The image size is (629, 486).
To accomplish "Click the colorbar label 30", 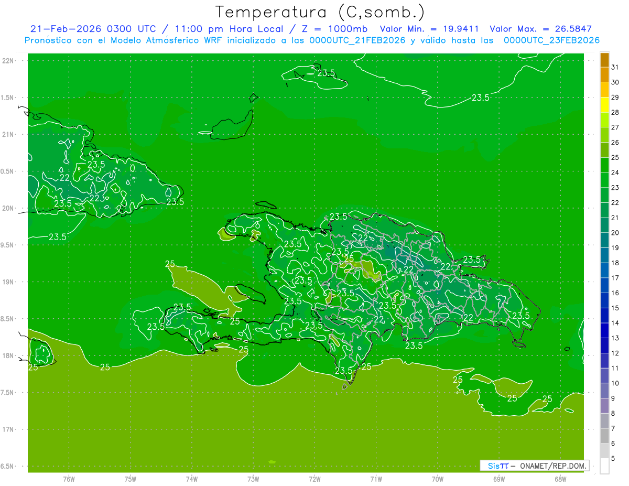I will pos(615,82).
